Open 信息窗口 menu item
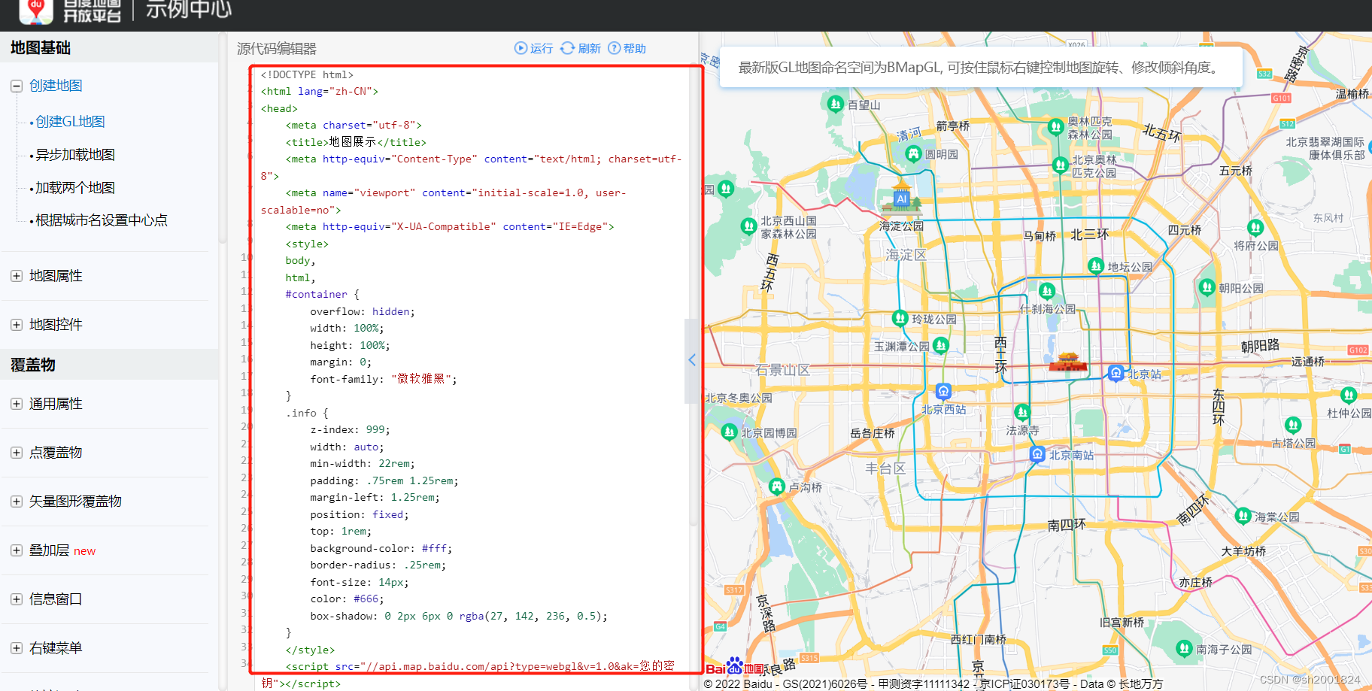This screenshot has height=691, width=1372. (x=56, y=599)
